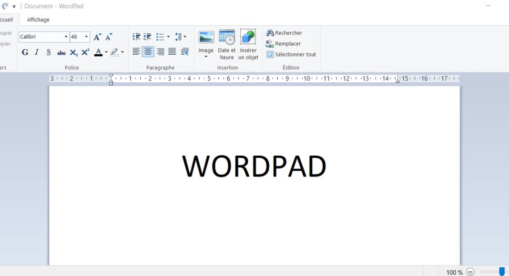The image size is (509, 276).
Task: Increase font size with grow icon
Action: click(97, 37)
